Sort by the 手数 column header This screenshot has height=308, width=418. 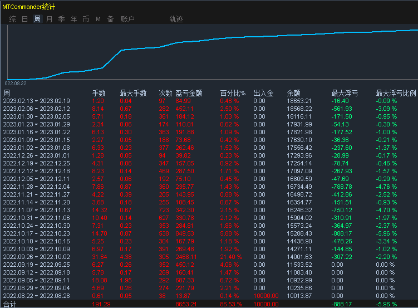pyautogui.click(x=99, y=93)
